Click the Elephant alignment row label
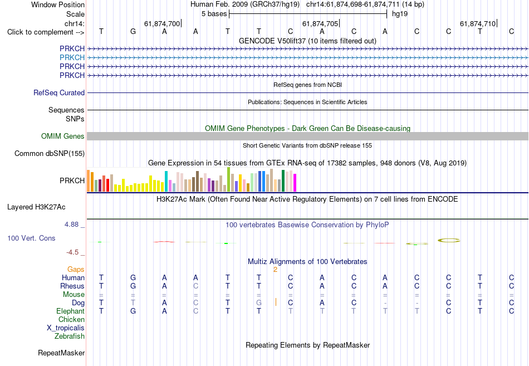529x366 pixels. 70,311
